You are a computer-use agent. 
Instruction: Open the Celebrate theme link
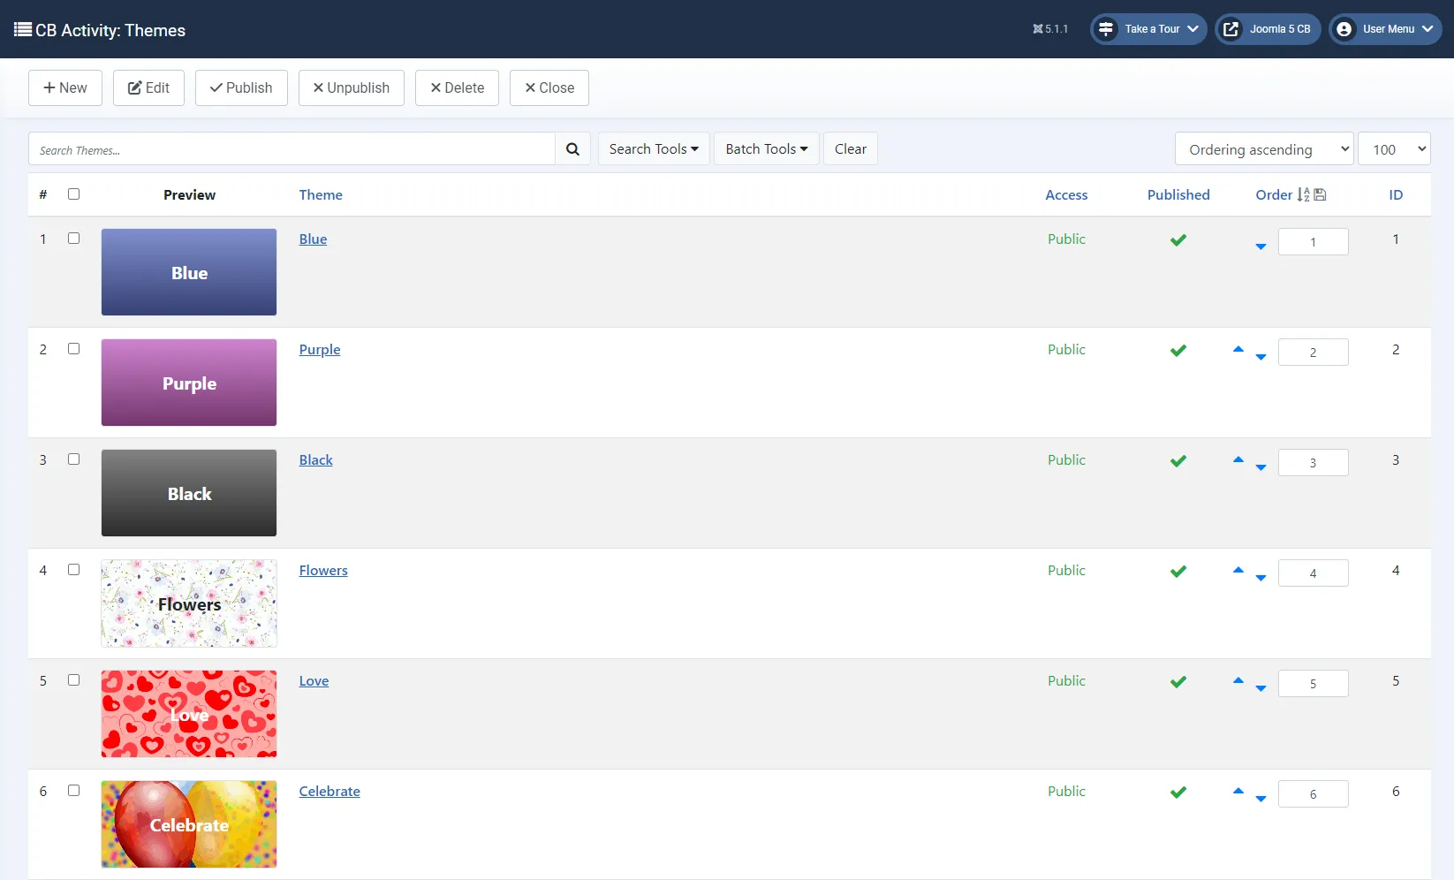click(x=329, y=792)
